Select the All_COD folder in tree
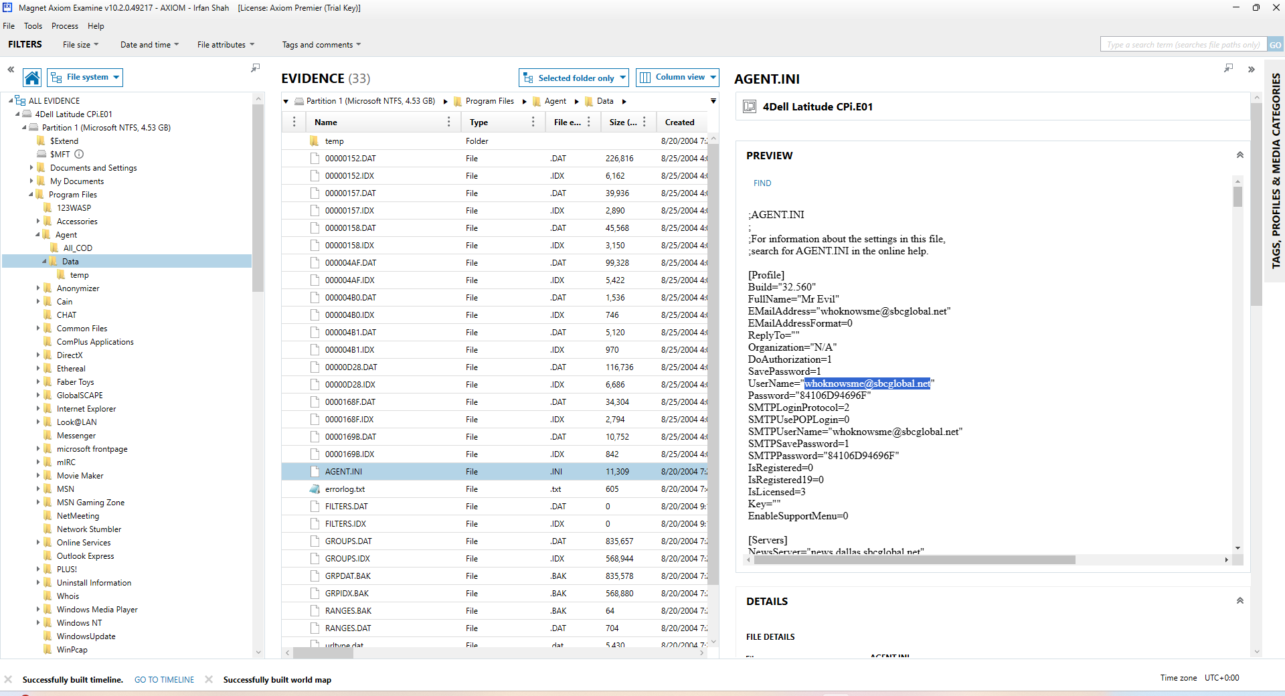This screenshot has width=1285, height=696. click(x=78, y=248)
